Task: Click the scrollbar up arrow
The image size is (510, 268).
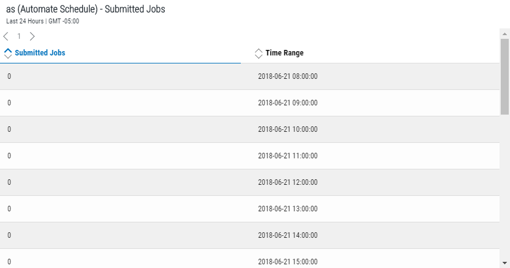Action: (505, 33)
